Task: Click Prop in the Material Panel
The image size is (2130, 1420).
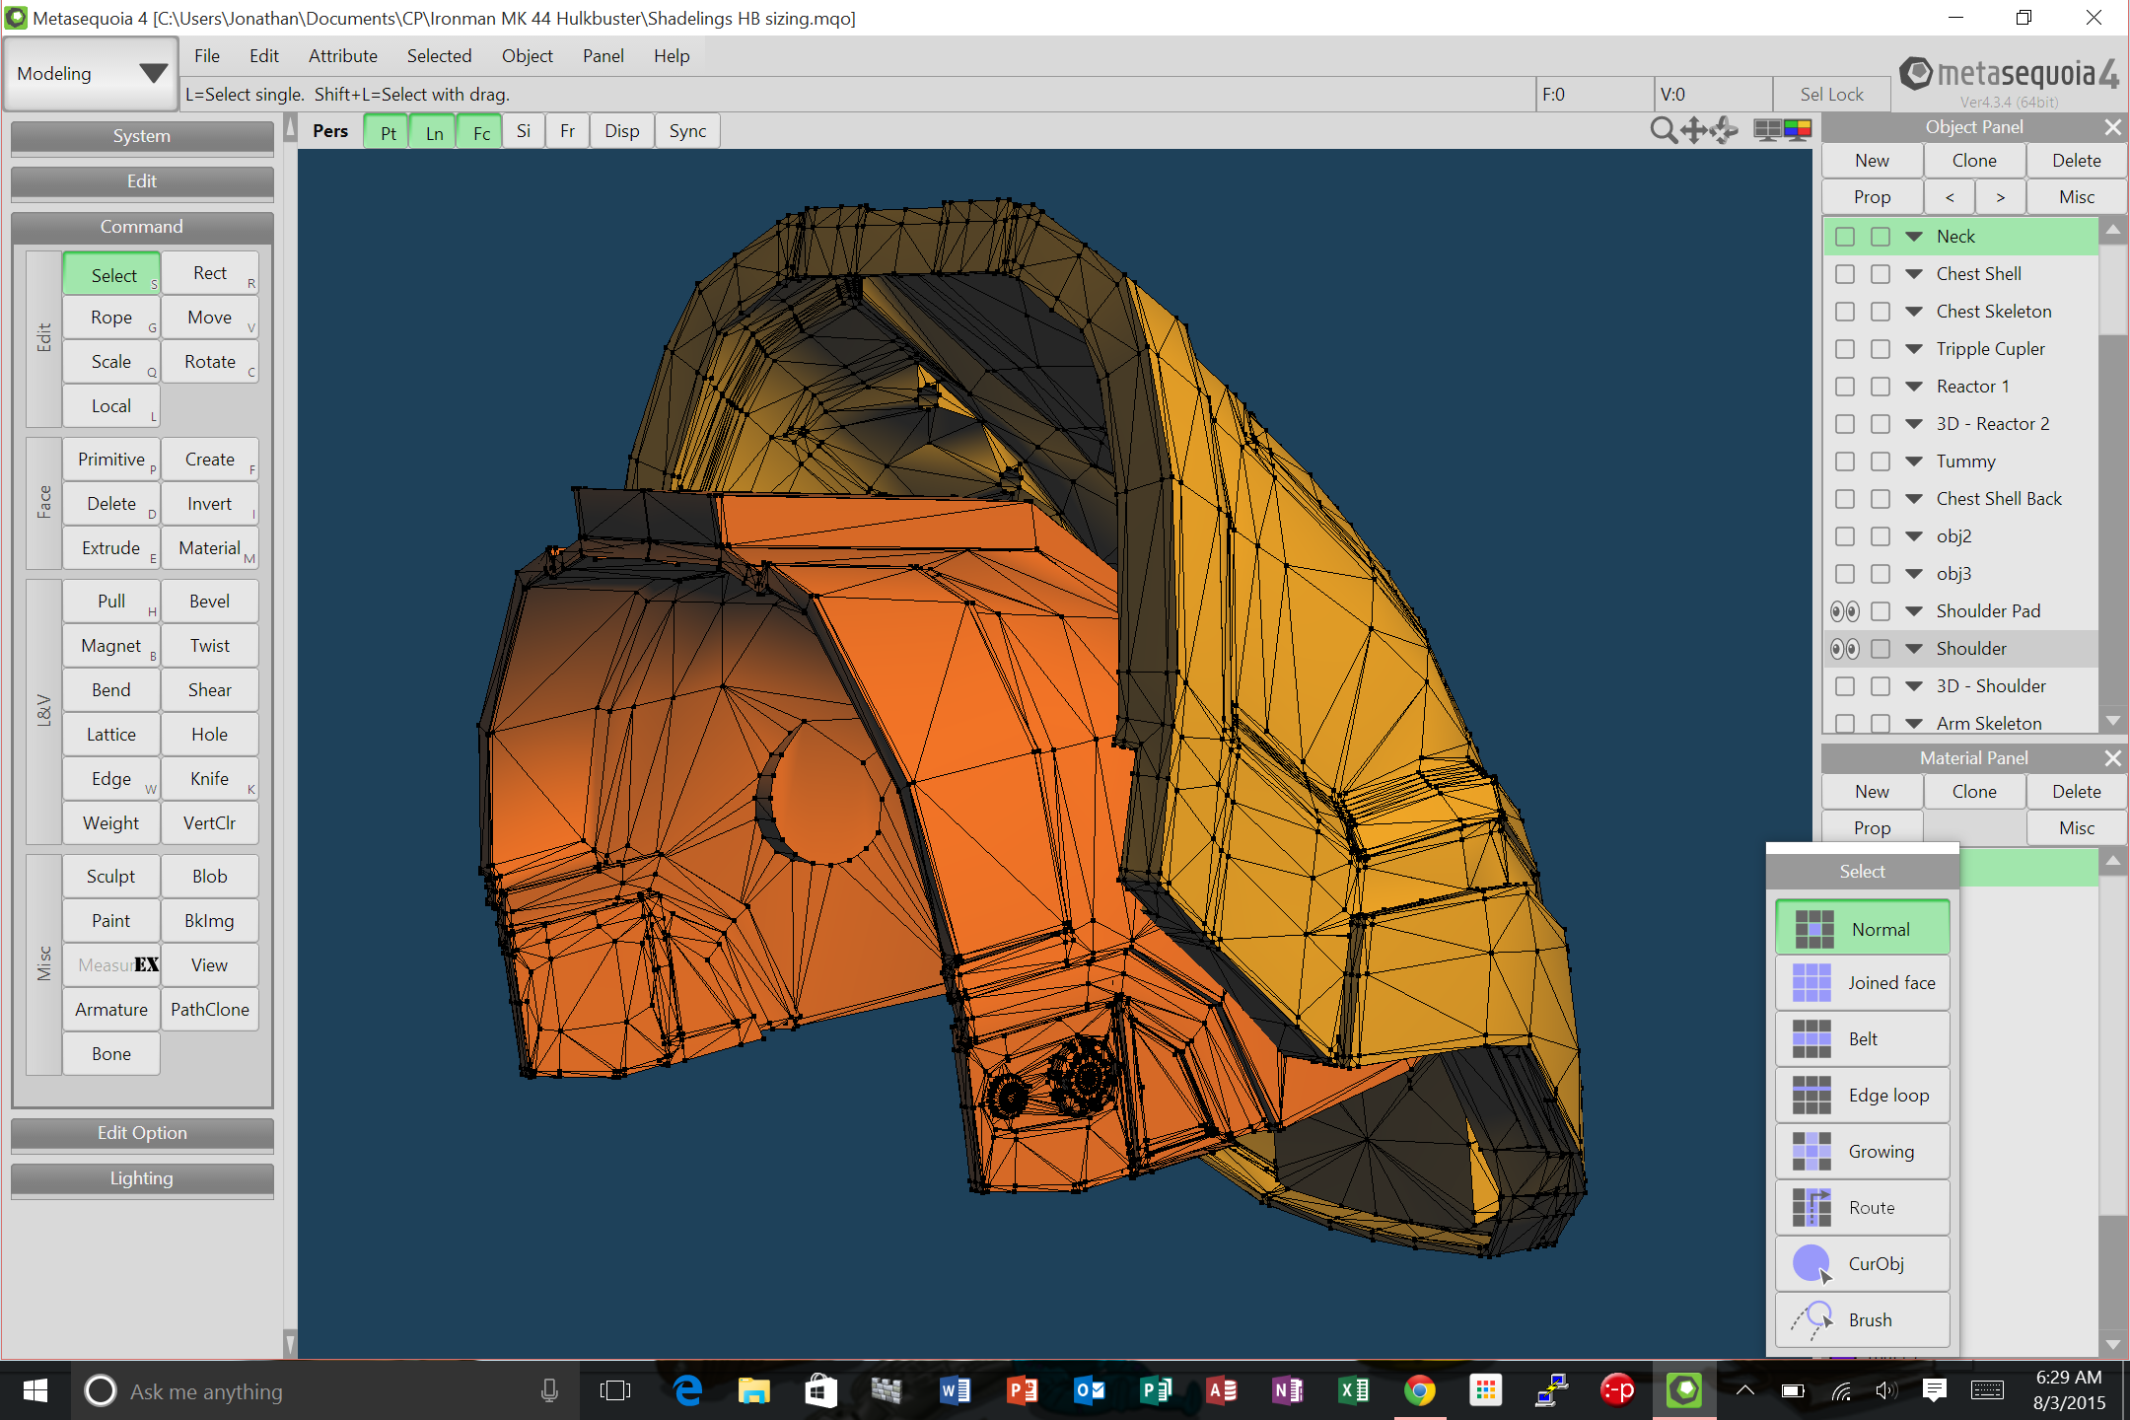Action: click(x=1872, y=828)
